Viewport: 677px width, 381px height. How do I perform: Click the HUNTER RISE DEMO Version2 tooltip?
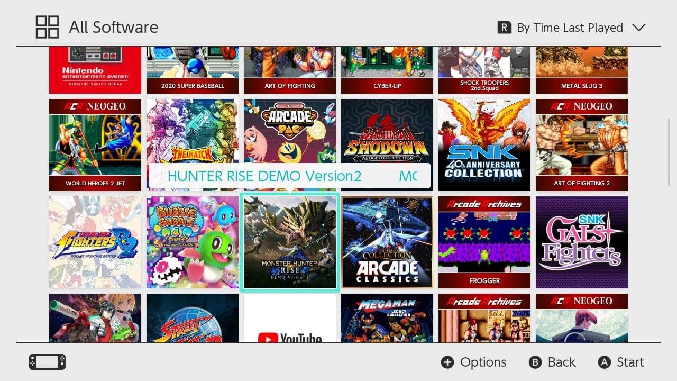(290, 176)
